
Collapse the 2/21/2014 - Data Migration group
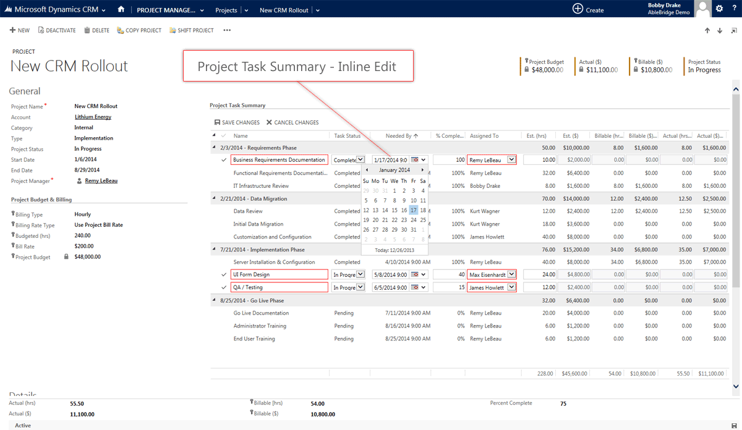tap(215, 199)
